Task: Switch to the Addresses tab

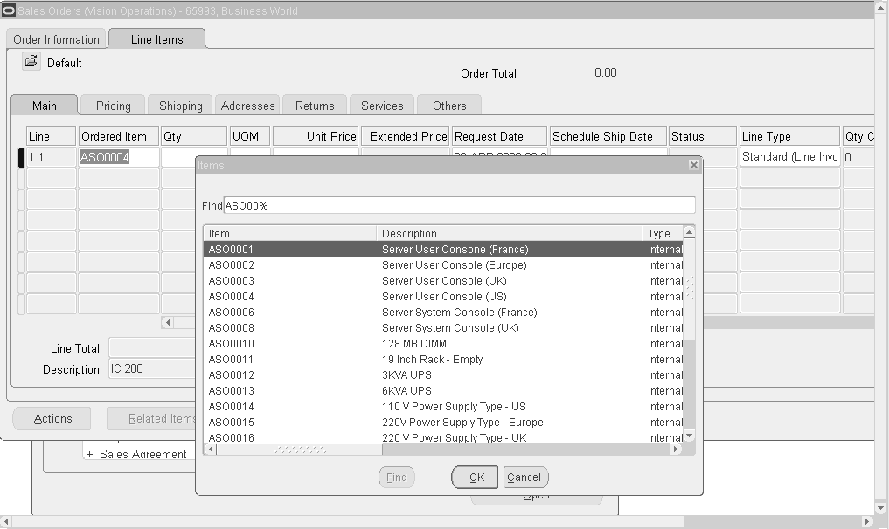Action: 247,106
